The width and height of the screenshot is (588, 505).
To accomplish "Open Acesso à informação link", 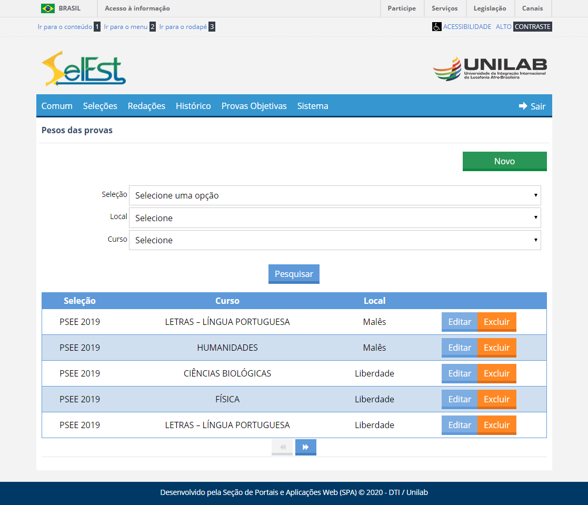I will [137, 8].
